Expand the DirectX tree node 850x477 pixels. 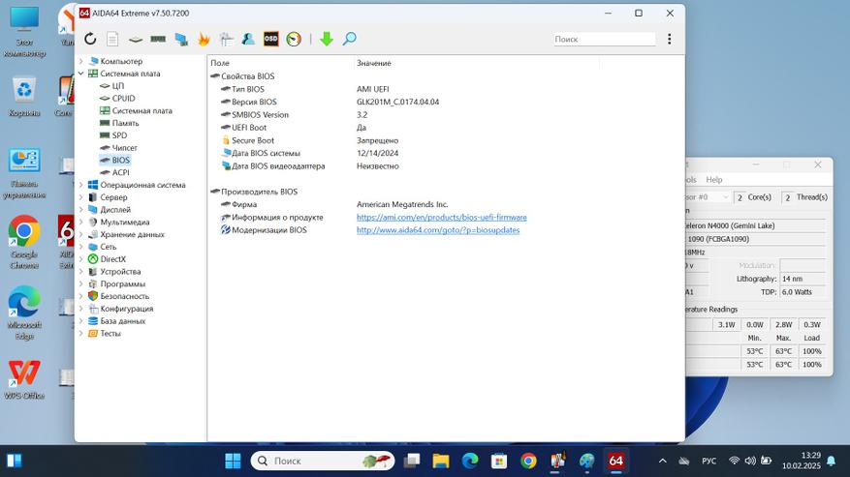81,259
